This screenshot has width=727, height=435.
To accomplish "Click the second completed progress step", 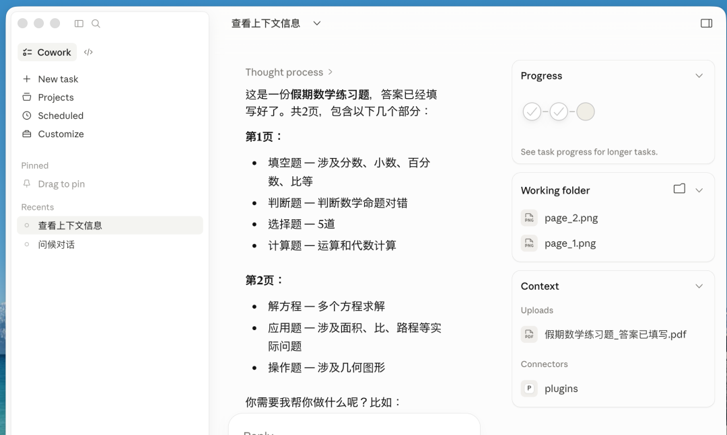I will tap(559, 112).
